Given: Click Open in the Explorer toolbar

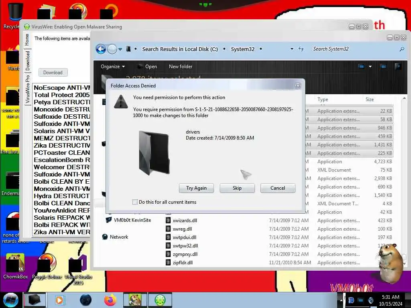Looking at the screenshot, I should (x=147, y=67).
